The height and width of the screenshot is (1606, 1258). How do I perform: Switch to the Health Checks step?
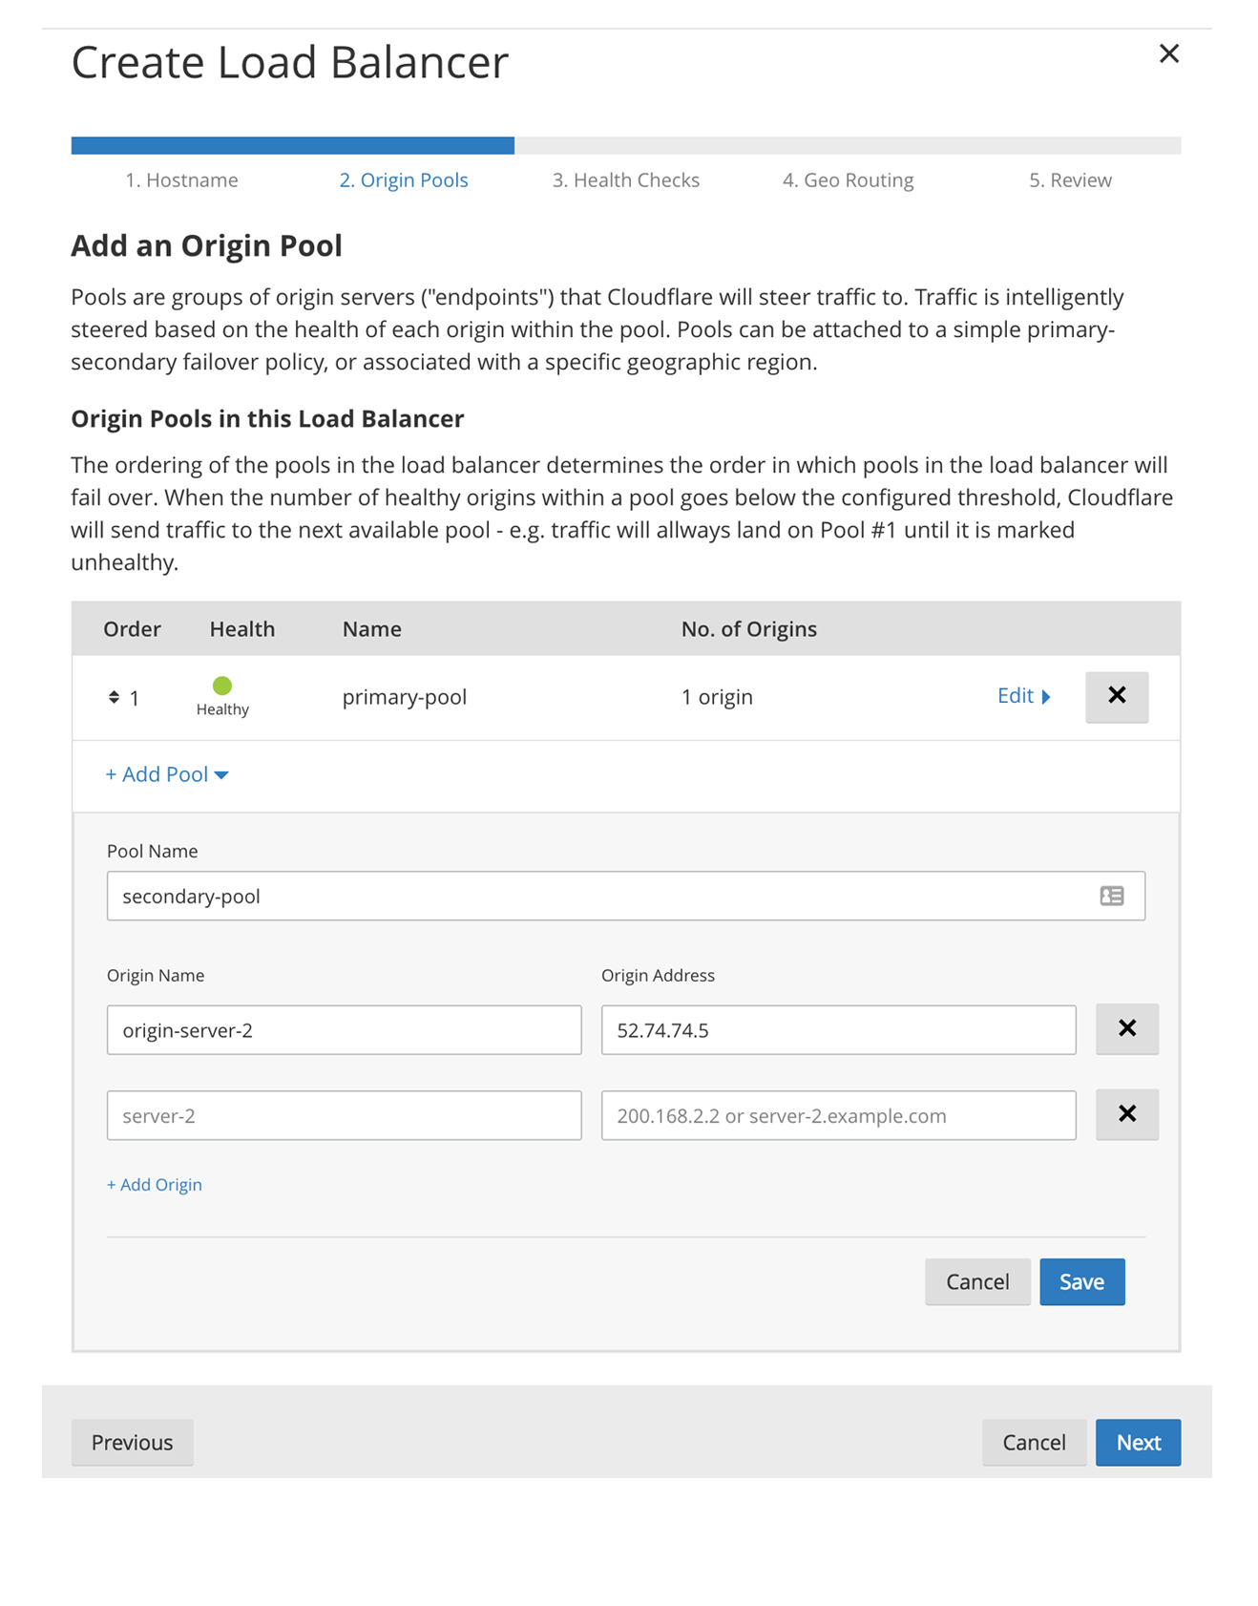coord(625,180)
